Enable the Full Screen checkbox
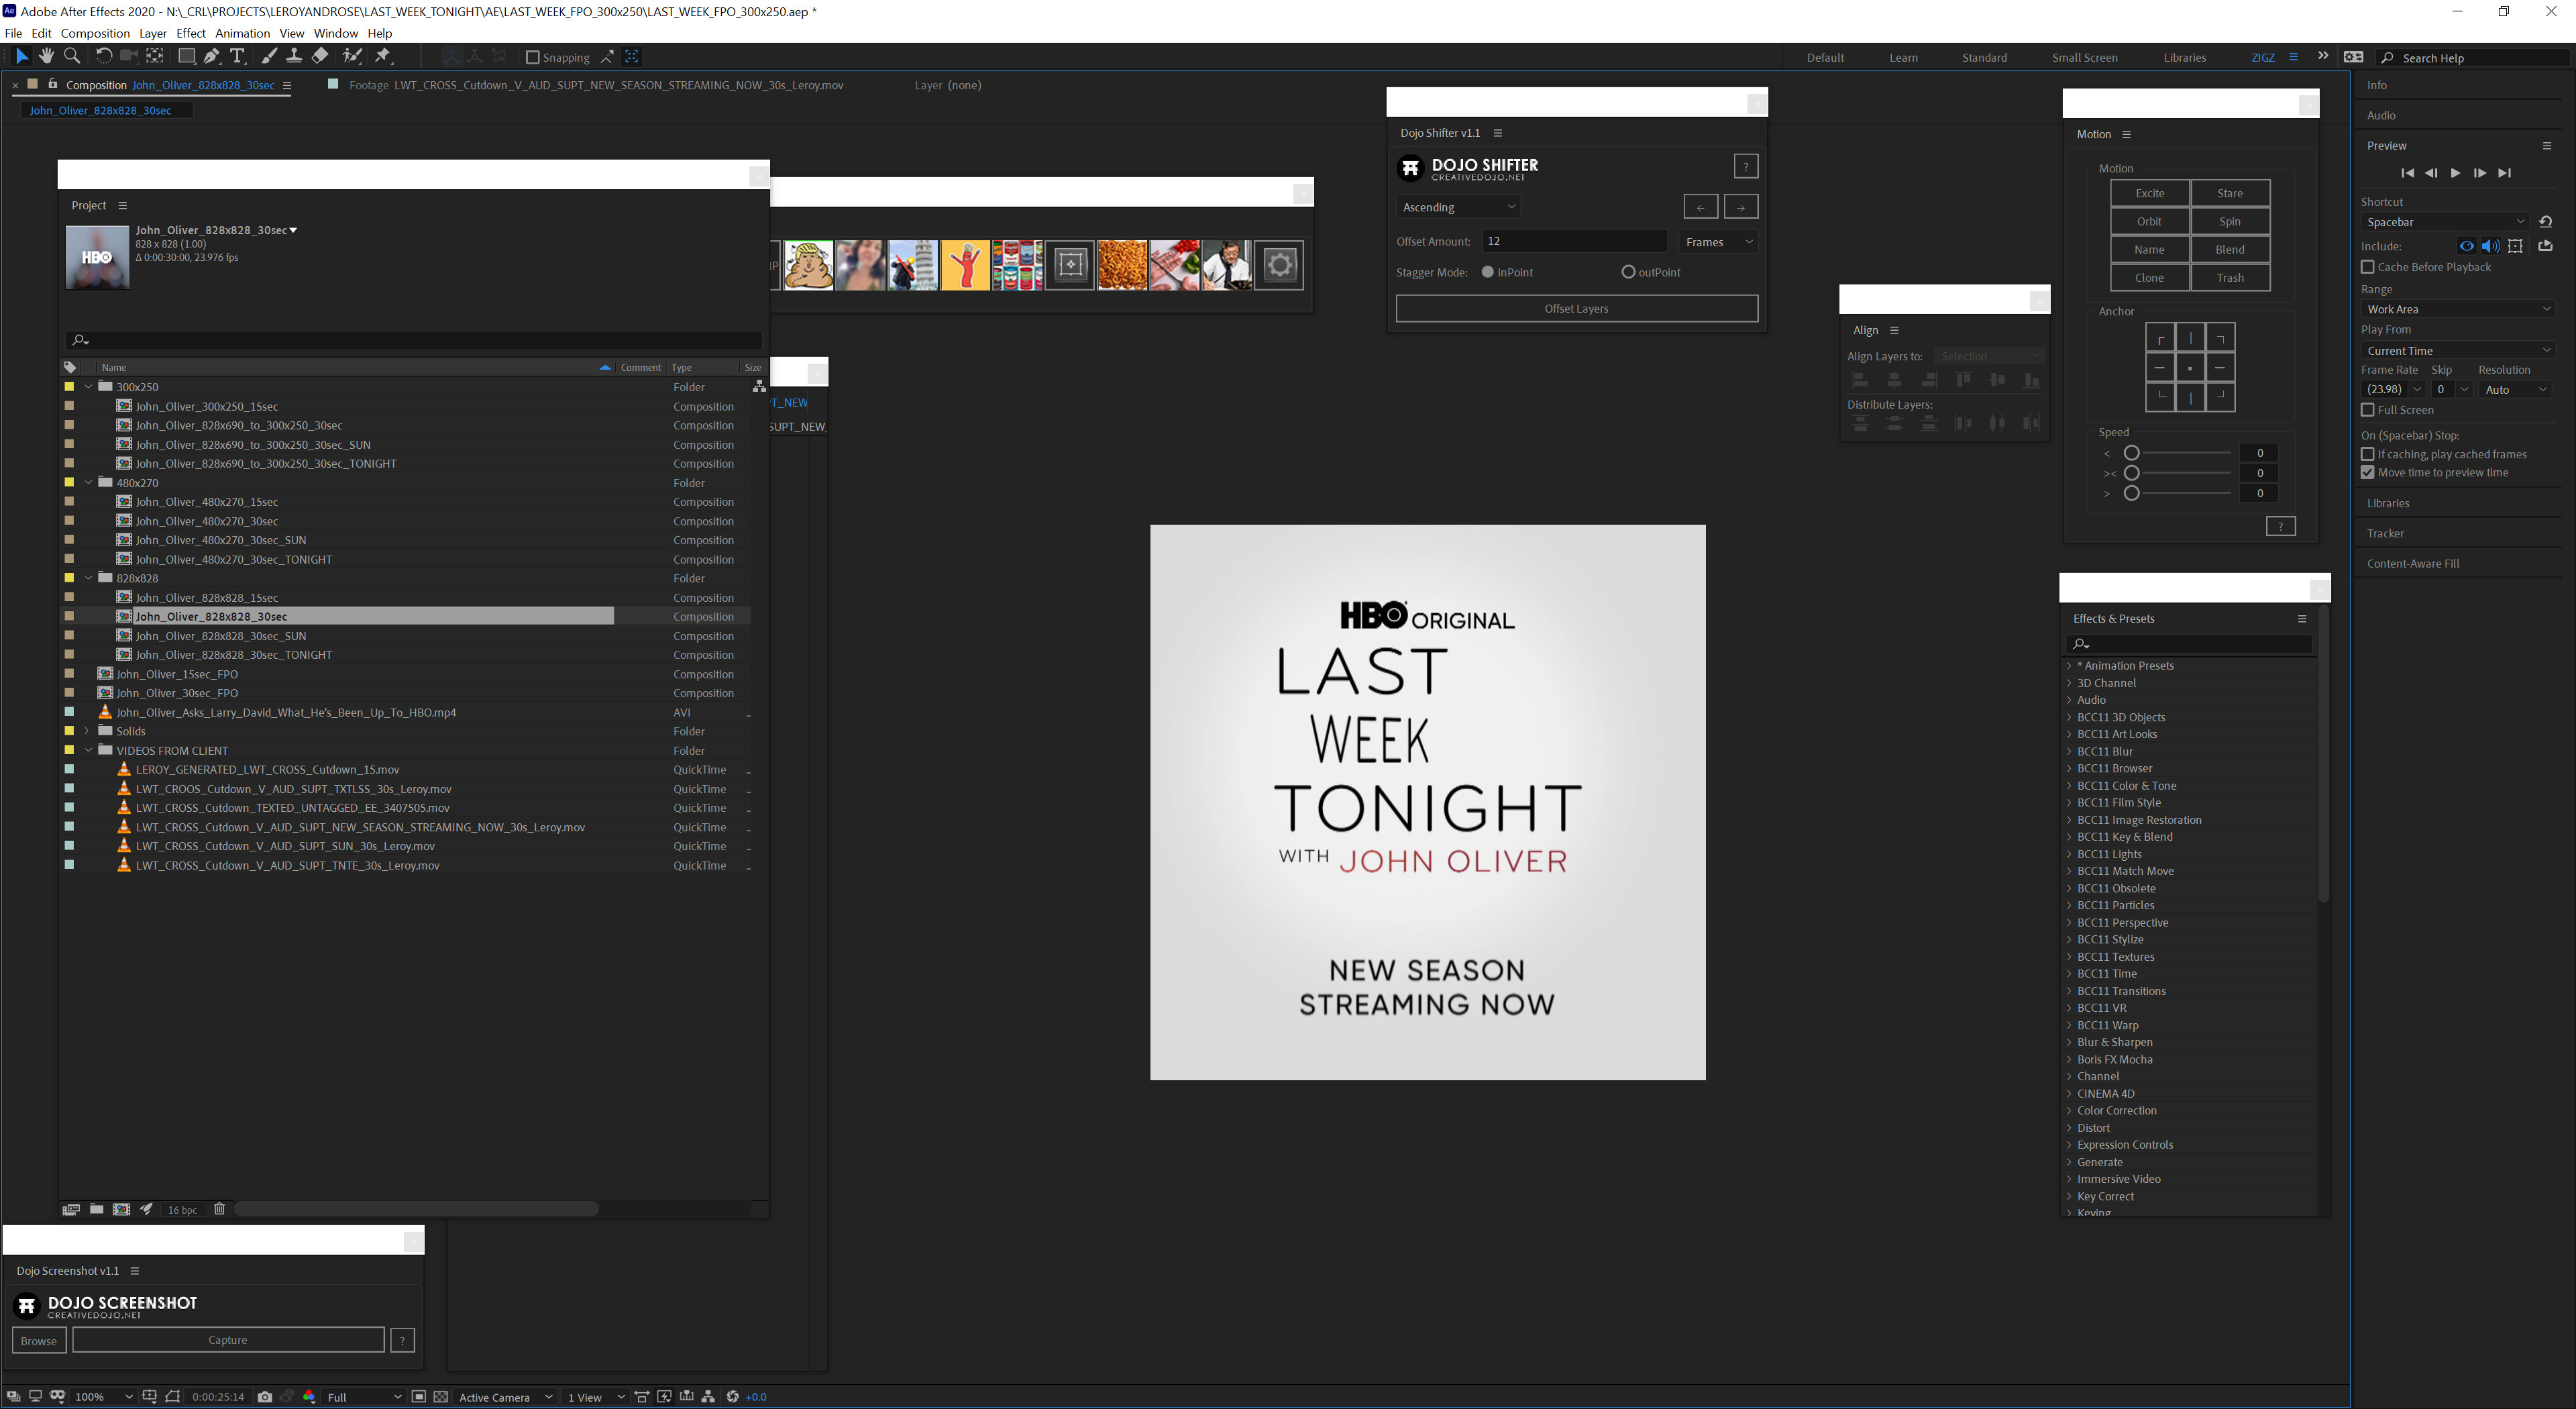 click(2368, 410)
